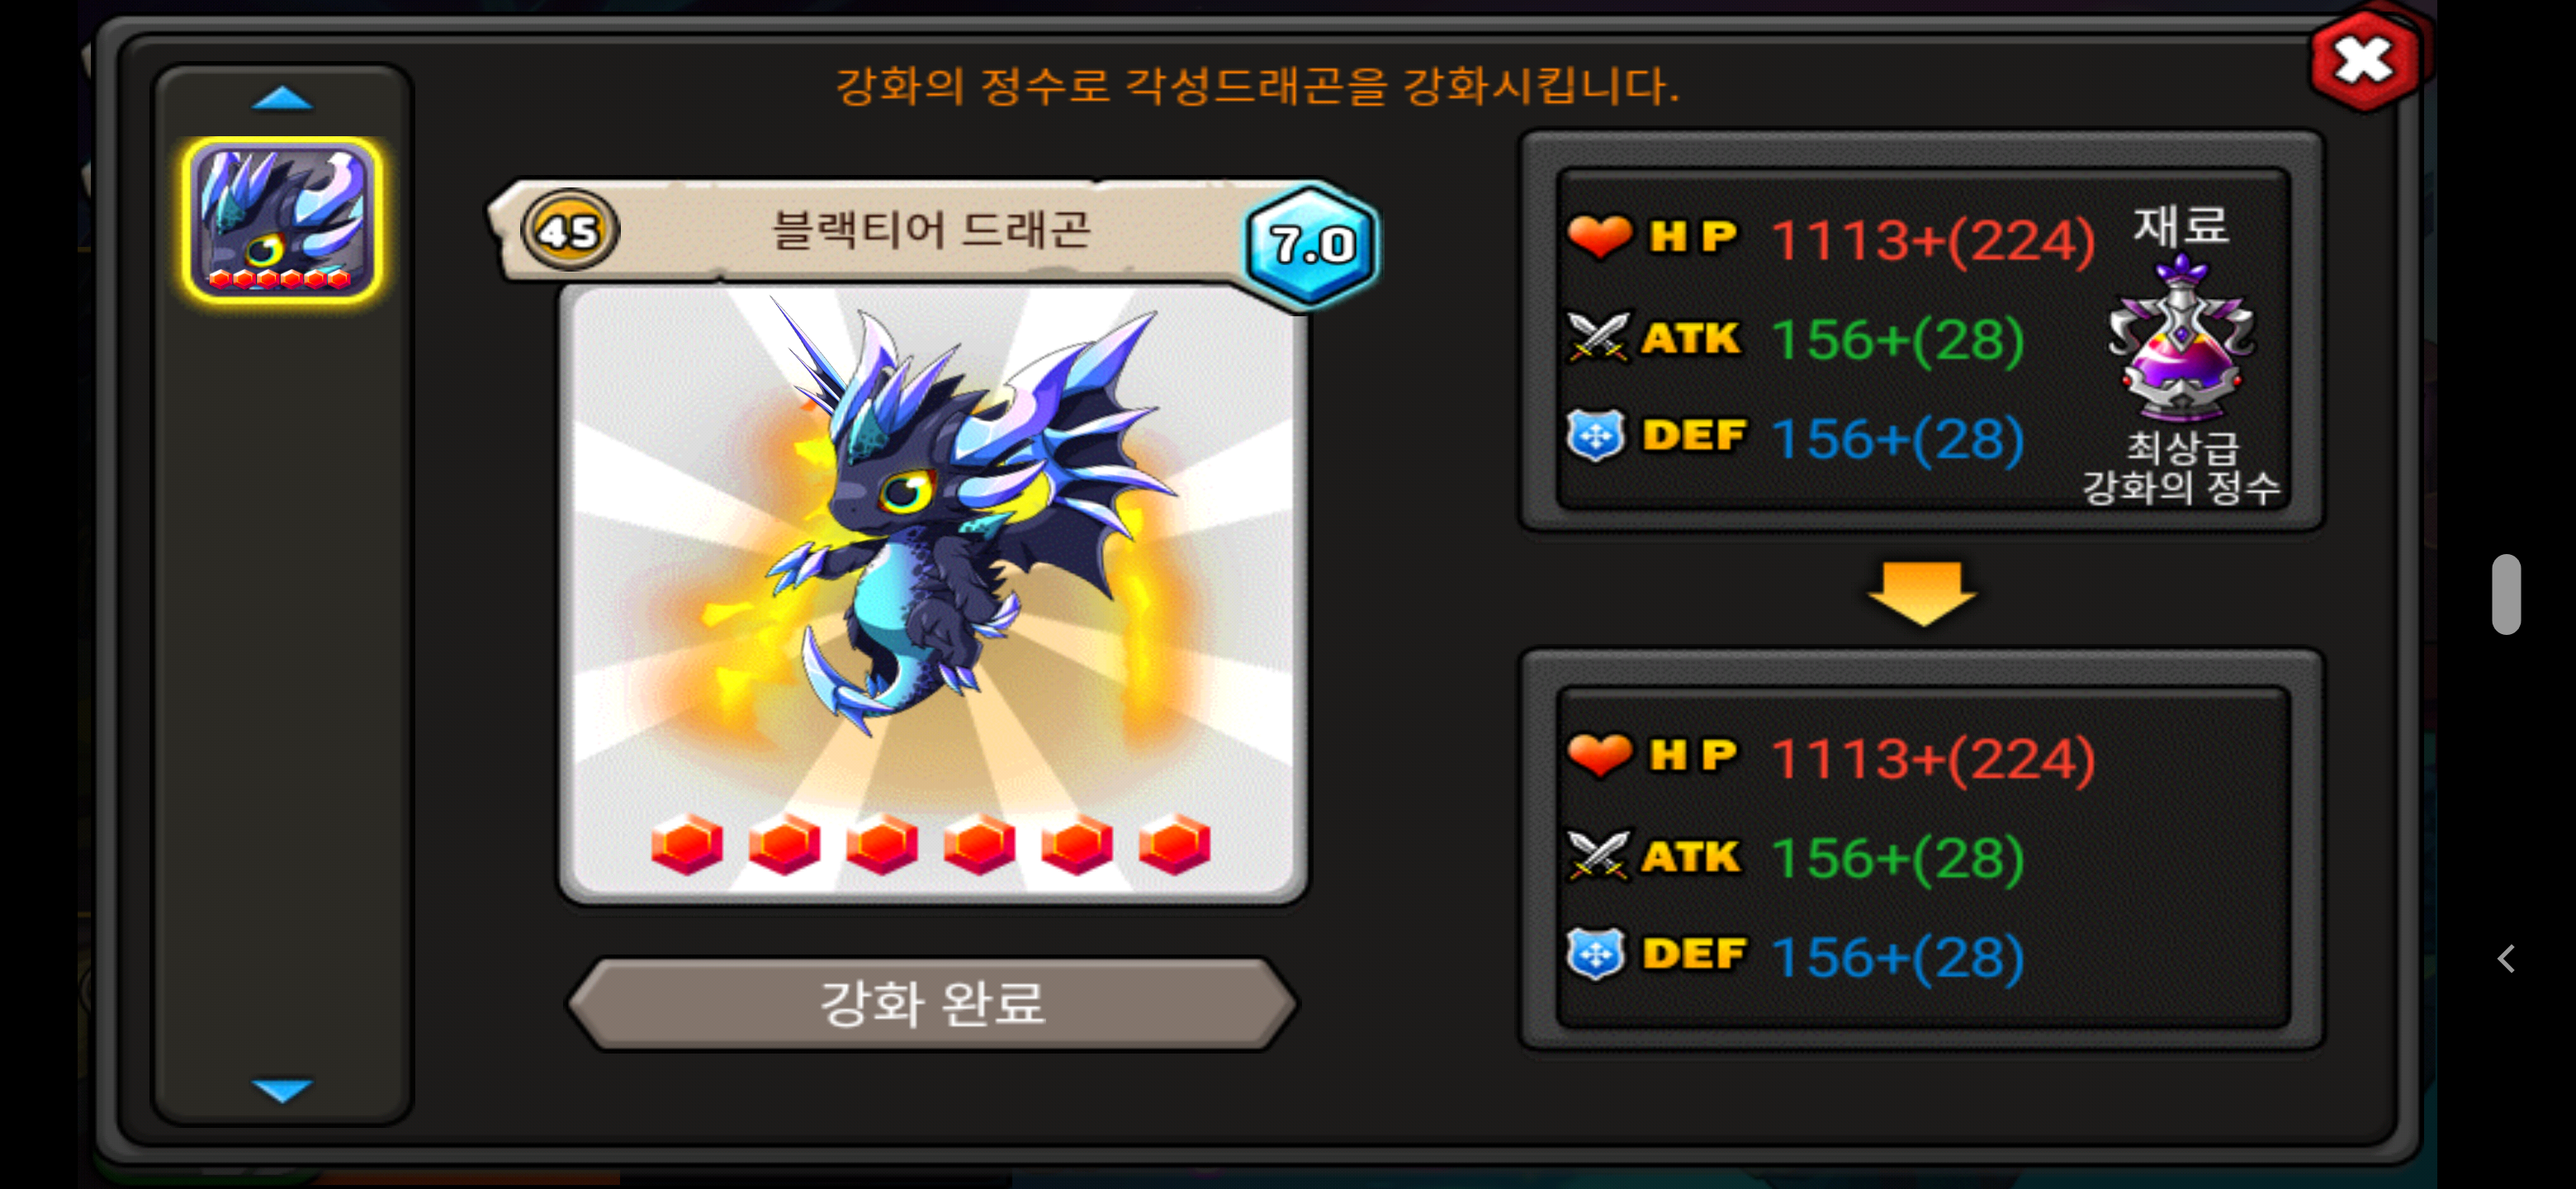Image resolution: width=2576 pixels, height=1189 pixels.
Task: Tap the level 45 gold badge
Action: (570, 231)
